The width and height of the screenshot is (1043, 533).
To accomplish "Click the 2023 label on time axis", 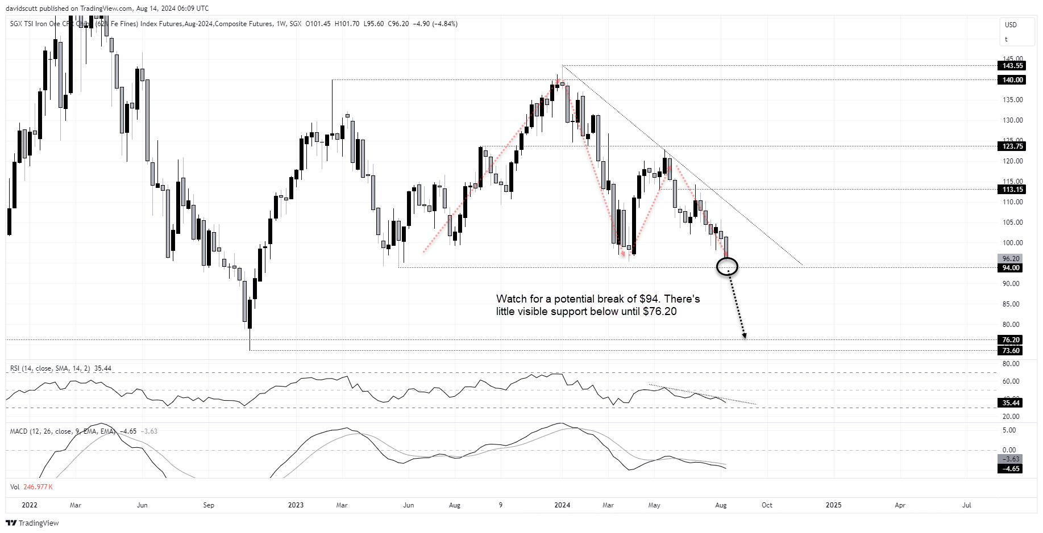I will tap(296, 505).
